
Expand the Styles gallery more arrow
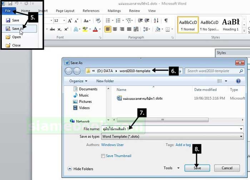point(244,31)
